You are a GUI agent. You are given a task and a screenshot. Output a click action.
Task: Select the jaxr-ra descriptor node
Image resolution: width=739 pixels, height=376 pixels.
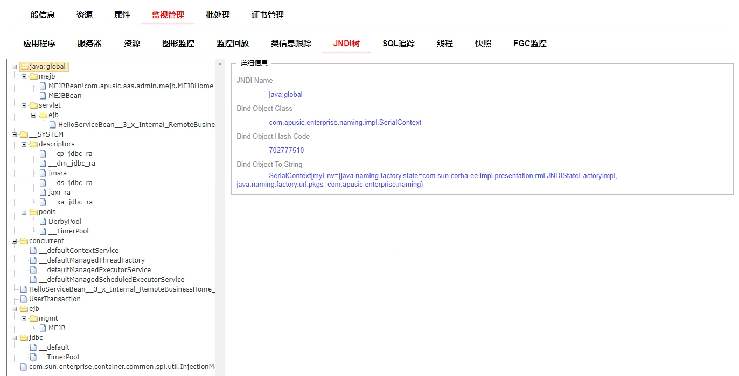click(x=59, y=193)
